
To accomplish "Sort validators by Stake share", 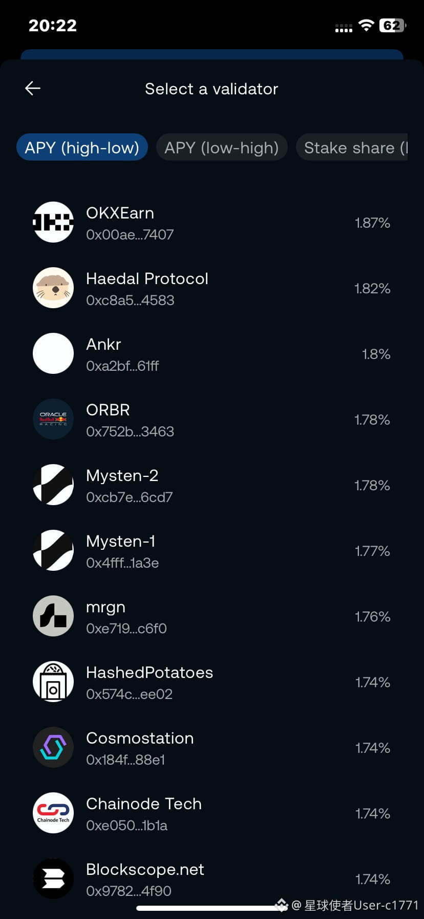I will 352,147.
